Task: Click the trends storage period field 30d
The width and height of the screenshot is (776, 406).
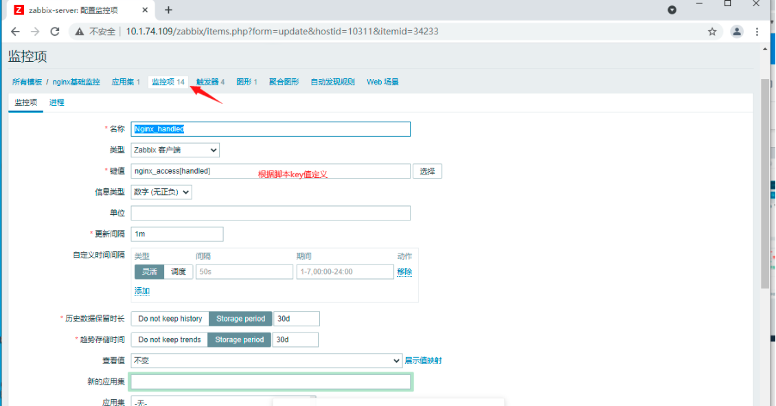Action: (295, 339)
